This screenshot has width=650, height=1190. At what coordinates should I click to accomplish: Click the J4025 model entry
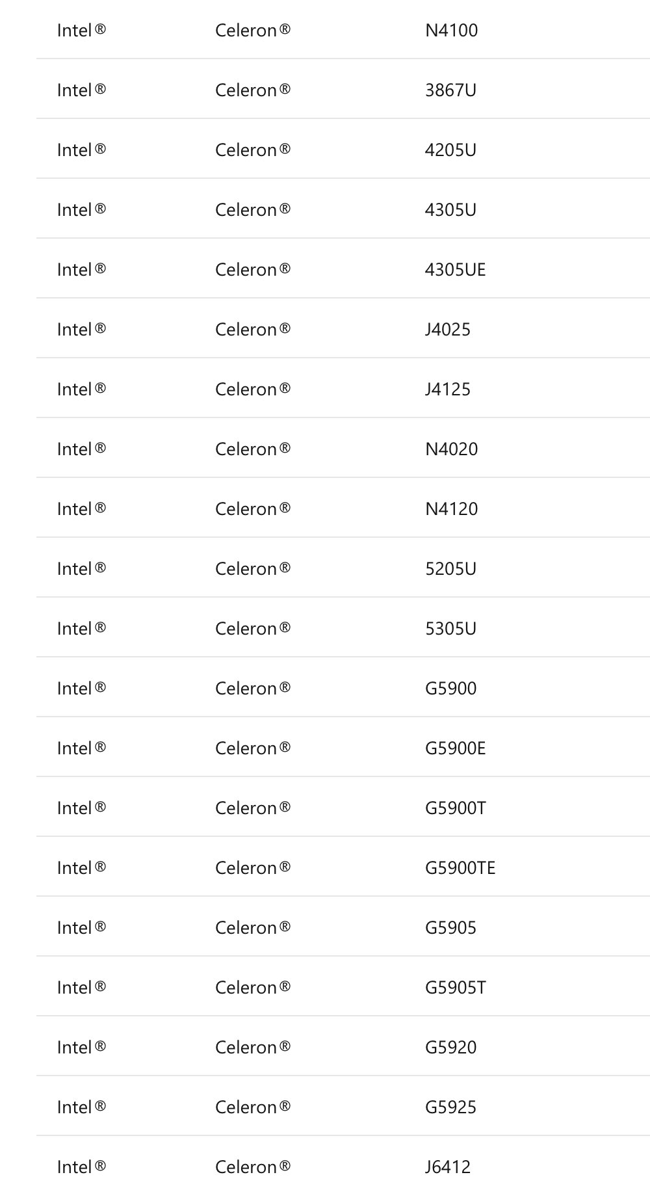pyautogui.click(x=447, y=330)
